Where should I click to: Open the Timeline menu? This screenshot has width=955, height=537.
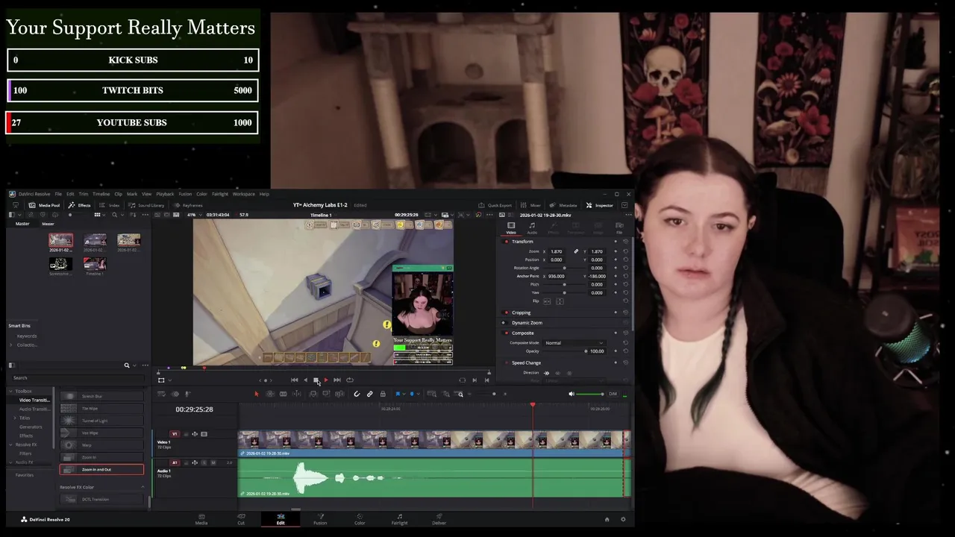[x=101, y=194]
